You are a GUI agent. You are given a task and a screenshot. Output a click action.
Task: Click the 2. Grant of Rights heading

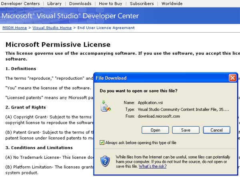tap(26, 107)
